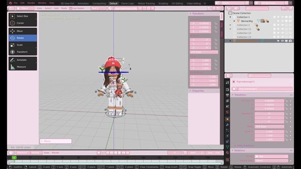Open the View Layer properties tab

coord(228,100)
